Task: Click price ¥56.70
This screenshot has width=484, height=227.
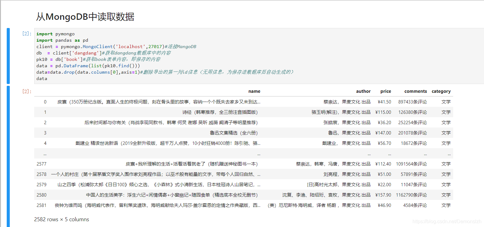Action: coord(384,143)
